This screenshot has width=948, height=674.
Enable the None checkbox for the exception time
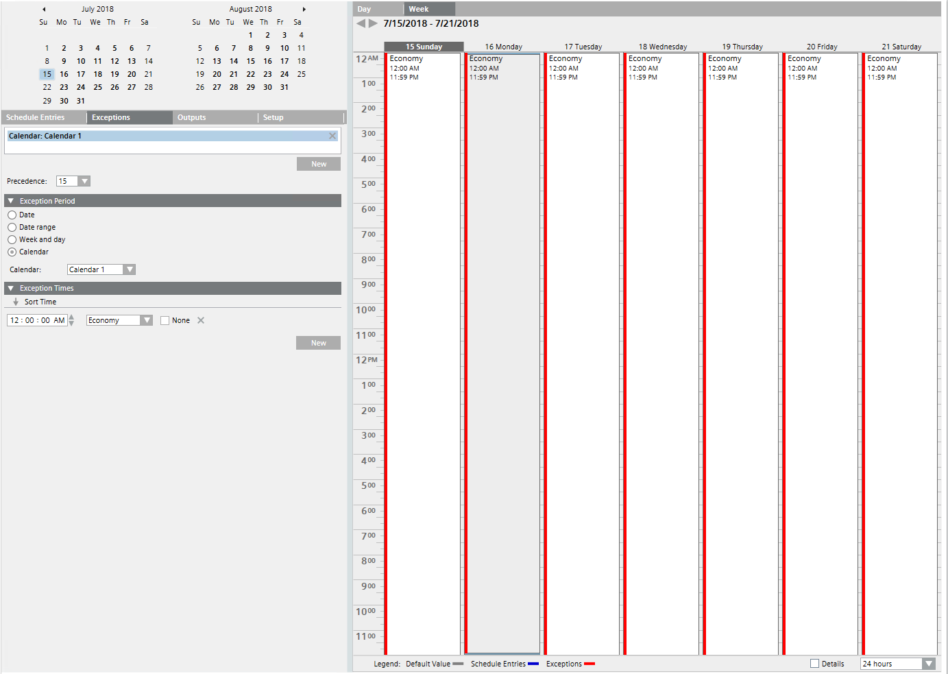coord(165,320)
